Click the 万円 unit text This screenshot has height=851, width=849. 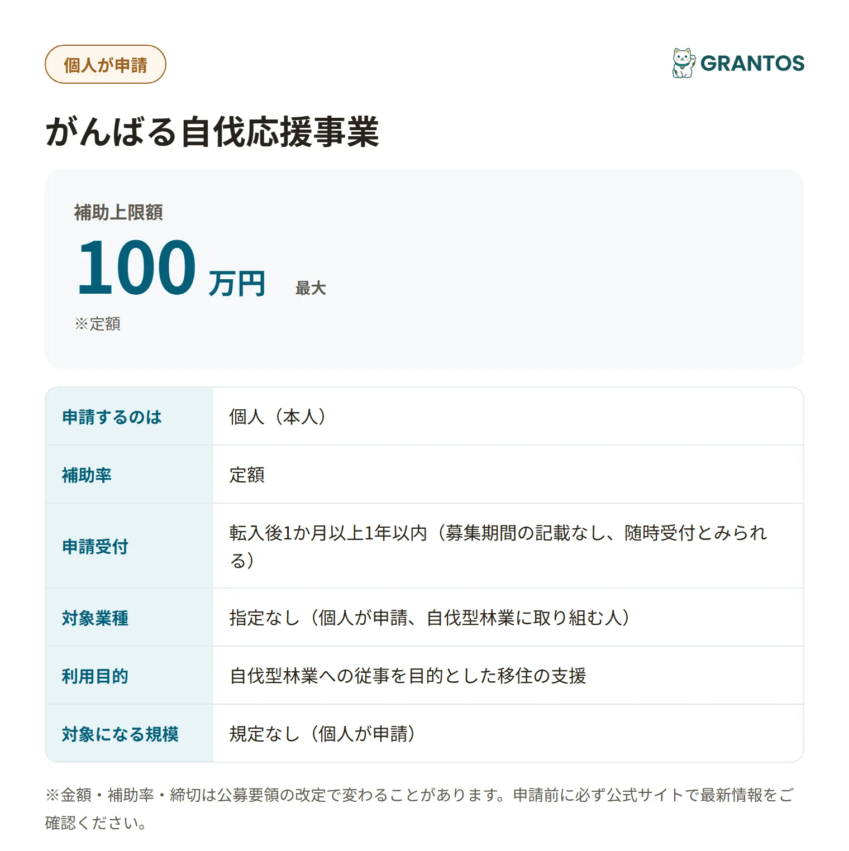tap(237, 284)
